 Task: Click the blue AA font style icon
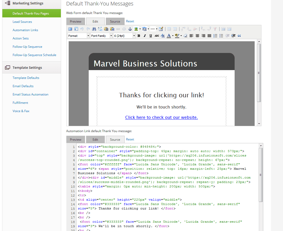coord(163,36)
